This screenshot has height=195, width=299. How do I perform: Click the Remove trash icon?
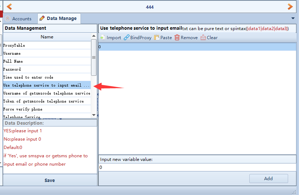[177, 38]
